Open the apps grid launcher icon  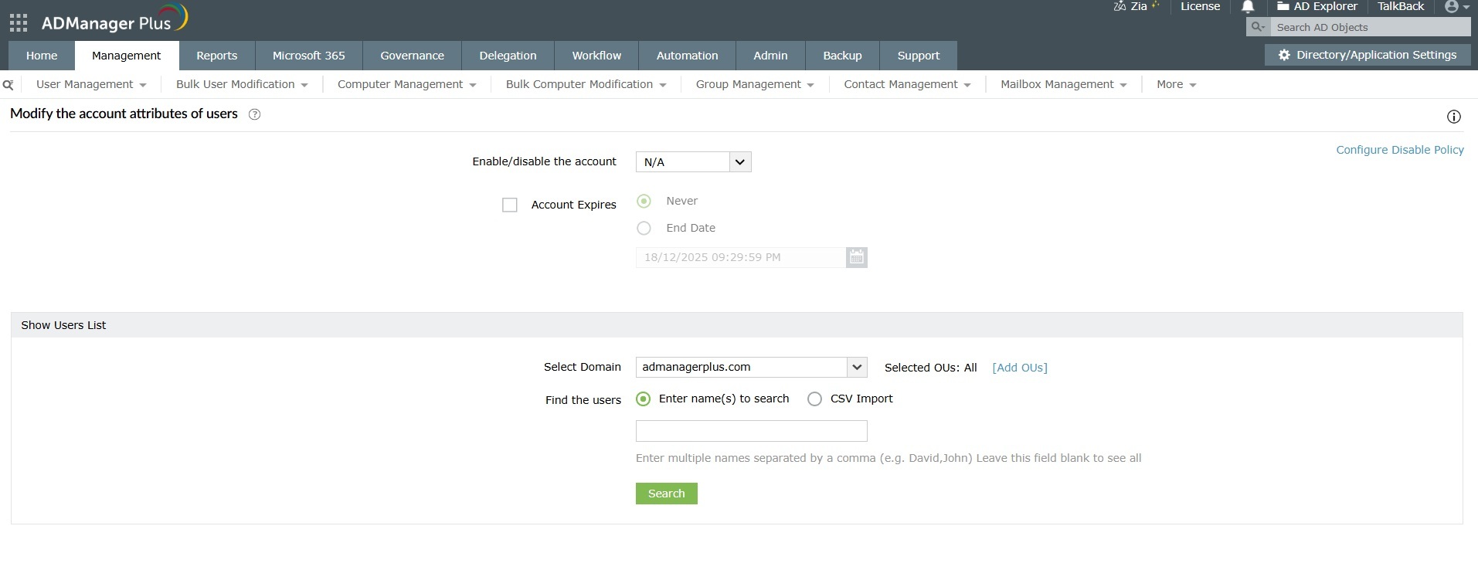pos(19,22)
